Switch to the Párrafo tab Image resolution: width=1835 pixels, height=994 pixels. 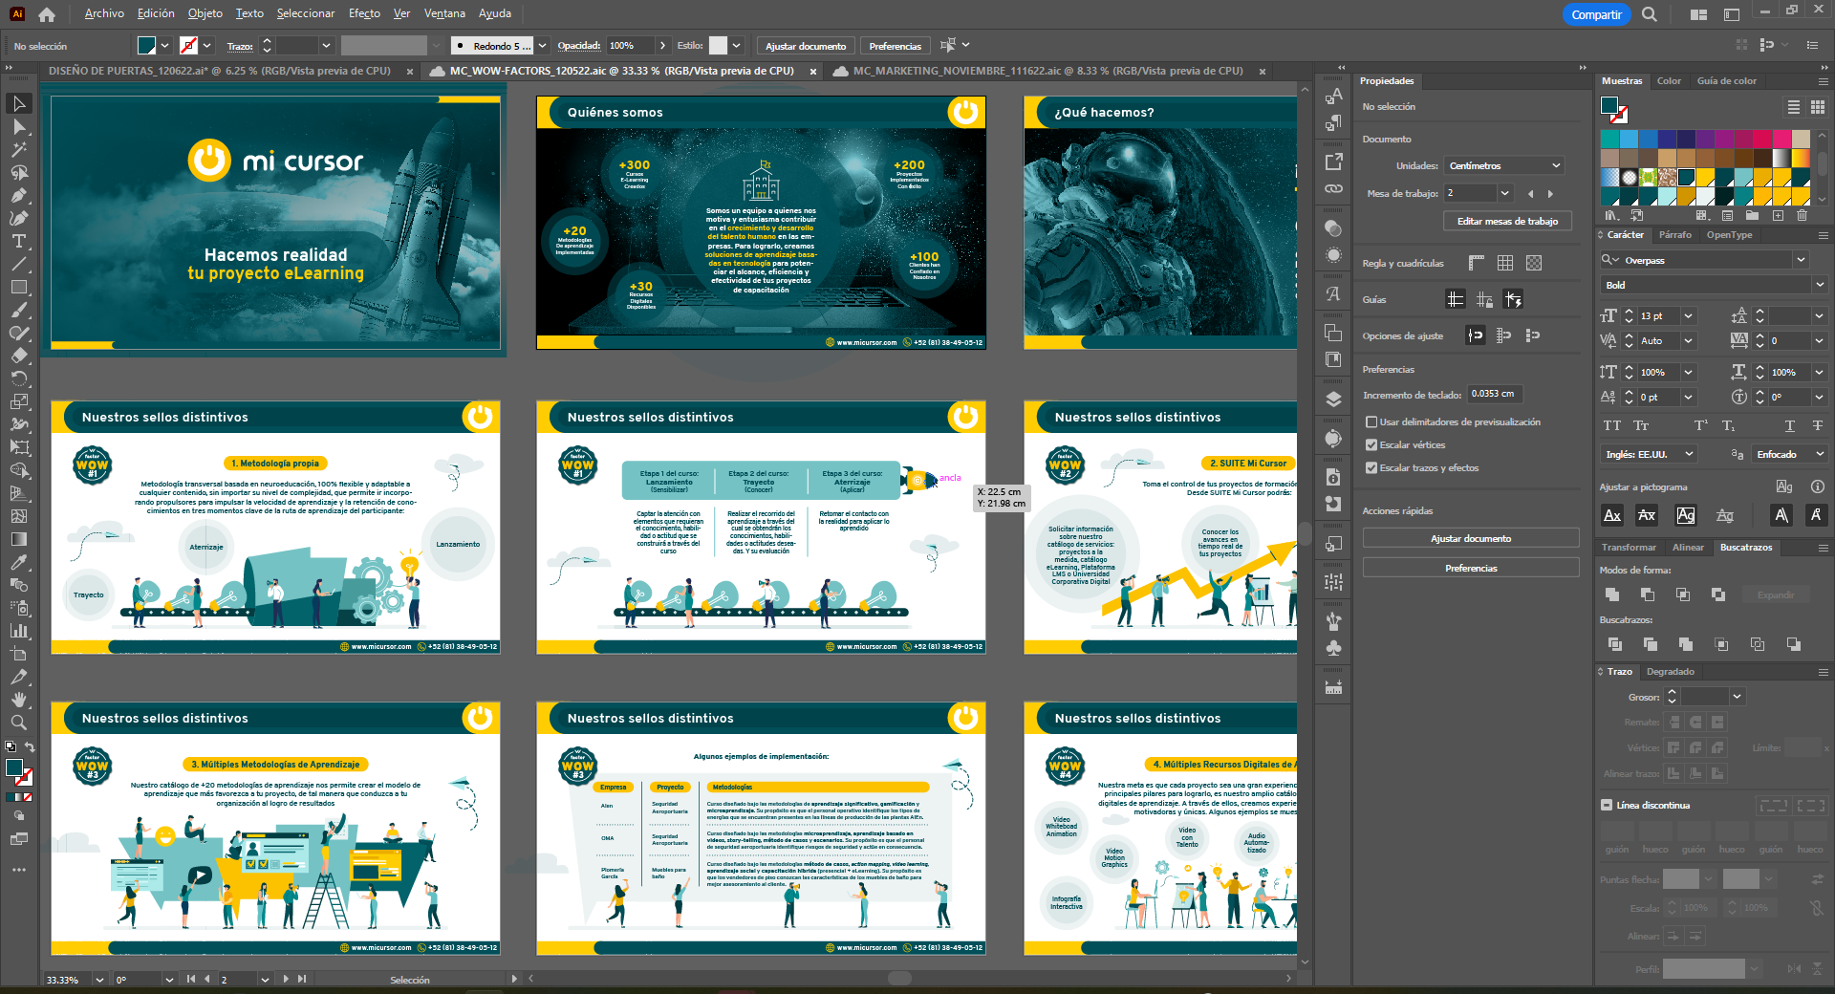1674,234
